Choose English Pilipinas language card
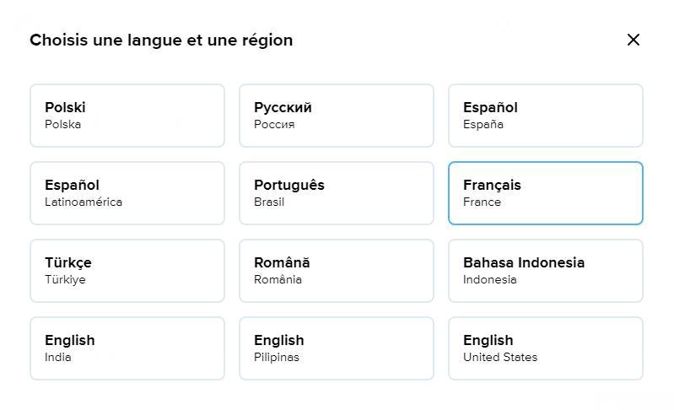This screenshot has height=410, width=674. (337, 348)
